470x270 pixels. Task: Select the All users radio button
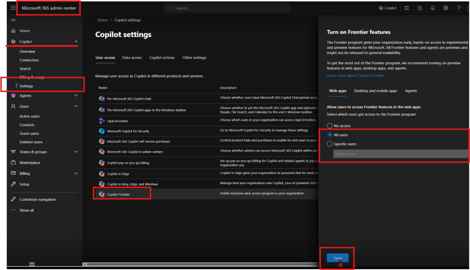click(x=329, y=135)
